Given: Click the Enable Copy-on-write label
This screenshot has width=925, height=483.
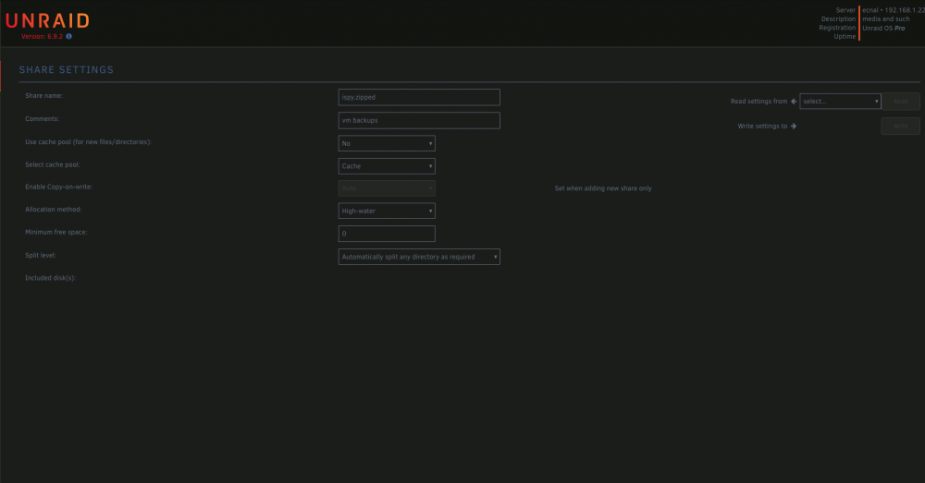Looking at the screenshot, I should pos(58,187).
